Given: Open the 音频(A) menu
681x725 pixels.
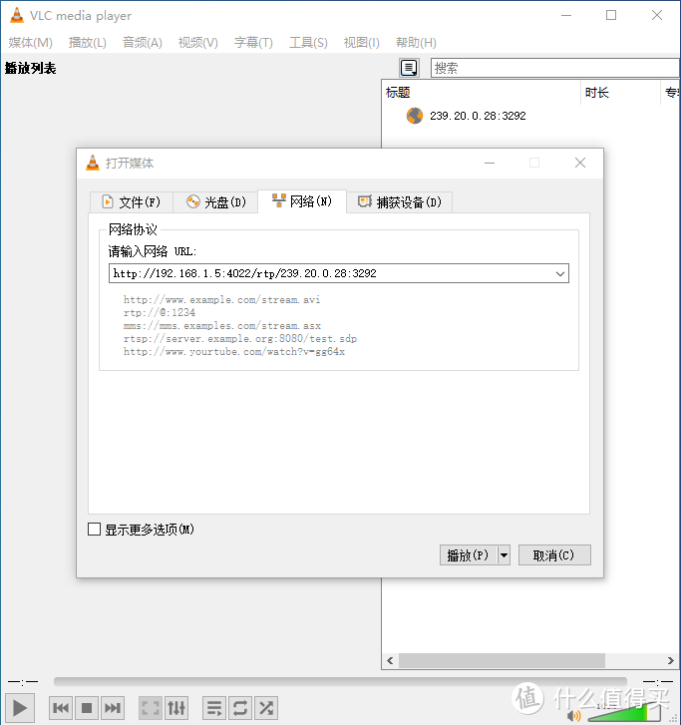Looking at the screenshot, I should point(142,43).
